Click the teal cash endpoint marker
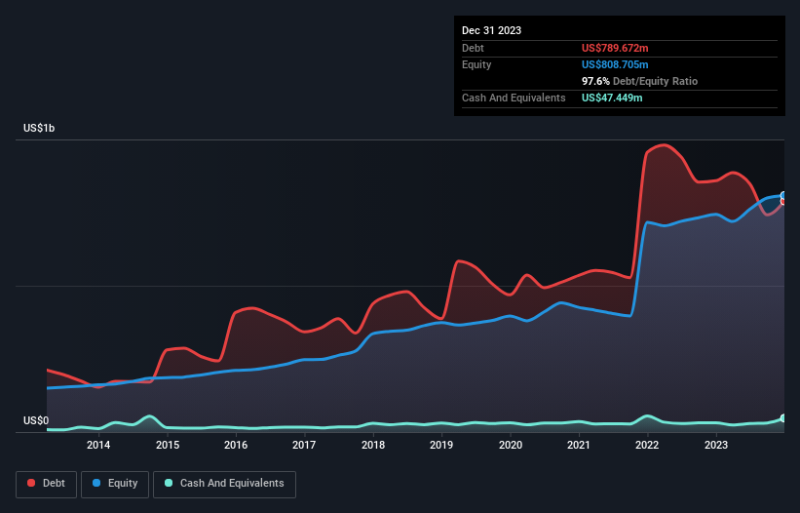Viewport: 800px width, 513px height. click(783, 418)
